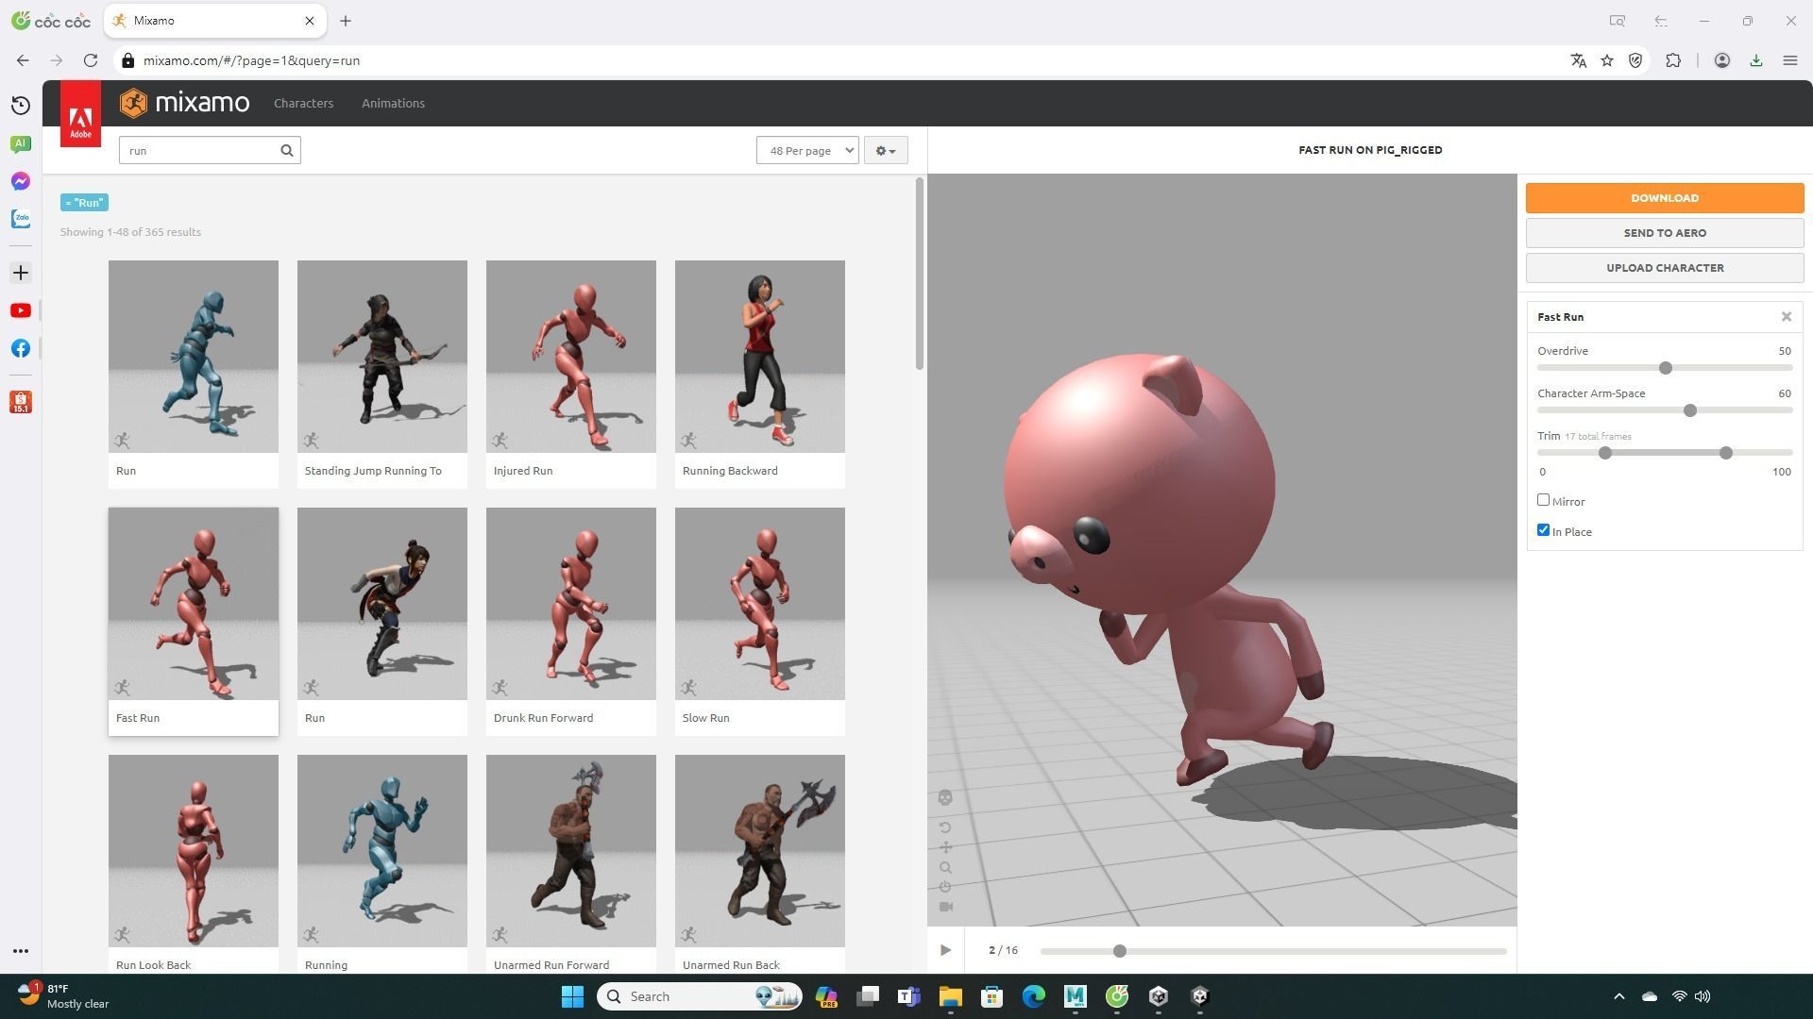Viewport: 1813px width, 1019px height.
Task: Open Messenger in browser sidebar
Action: [21, 181]
